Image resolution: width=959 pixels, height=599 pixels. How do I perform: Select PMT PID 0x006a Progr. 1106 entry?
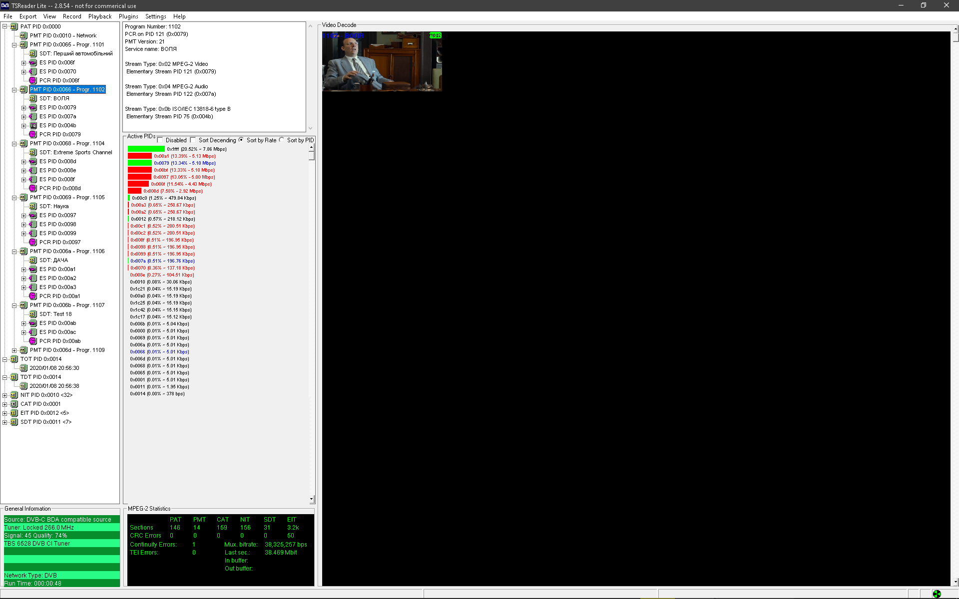pyautogui.click(x=67, y=251)
